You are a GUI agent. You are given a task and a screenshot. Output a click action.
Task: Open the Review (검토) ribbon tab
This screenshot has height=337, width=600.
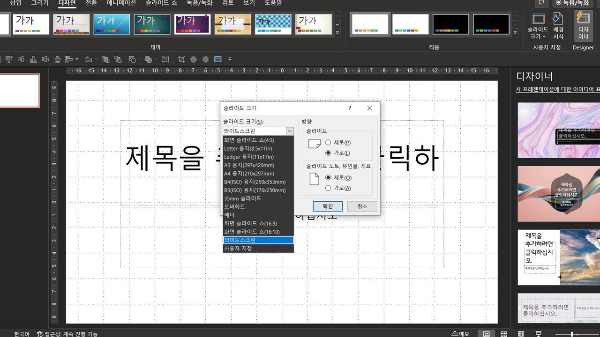click(x=228, y=3)
